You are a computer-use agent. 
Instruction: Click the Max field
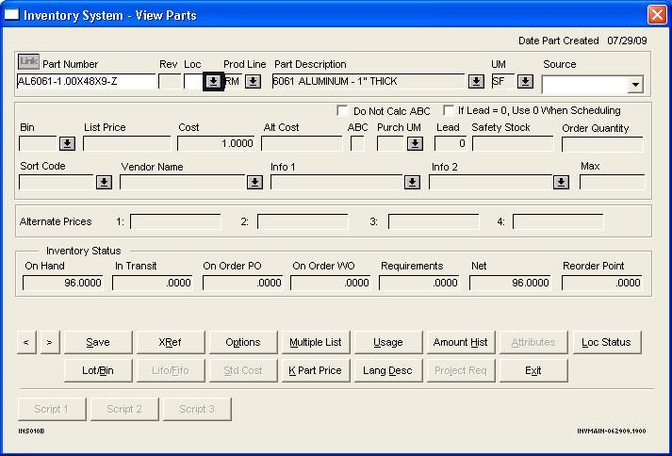[x=612, y=182]
